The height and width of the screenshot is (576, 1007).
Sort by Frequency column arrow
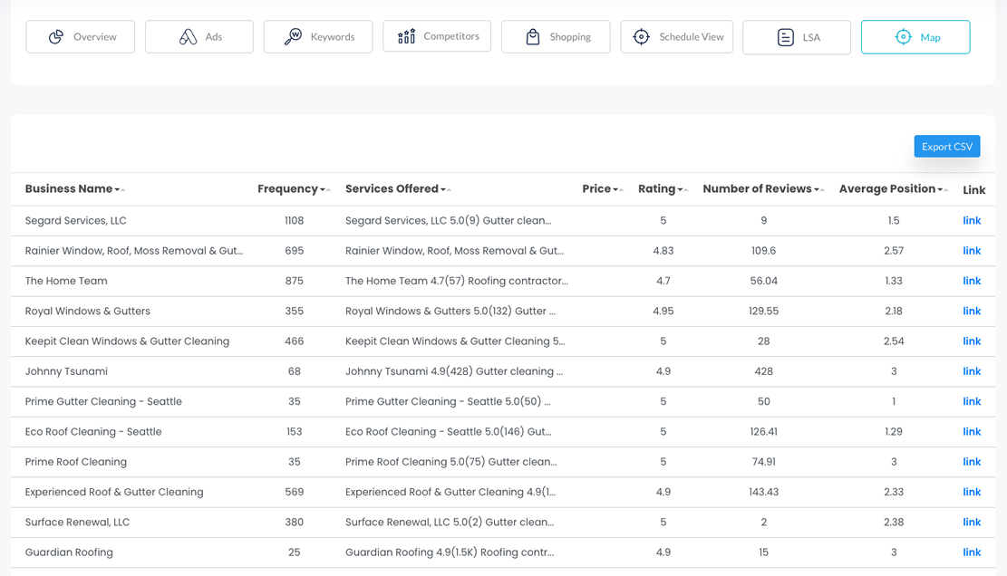click(x=325, y=189)
